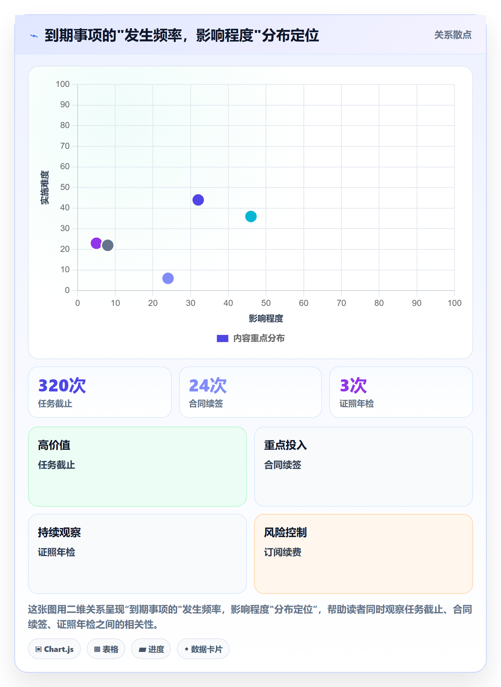Click 合同续签 text in the 重点投入 card
Screen dimensions: 501x687
pyautogui.click(x=283, y=465)
